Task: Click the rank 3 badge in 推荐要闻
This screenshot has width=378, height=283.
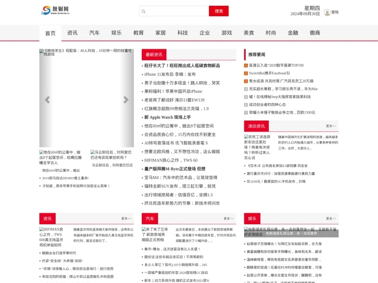Action: 246,81
